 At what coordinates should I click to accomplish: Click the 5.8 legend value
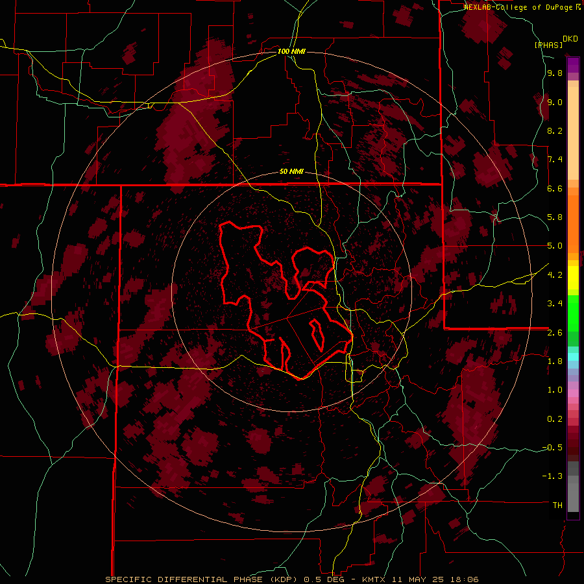pos(555,217)
